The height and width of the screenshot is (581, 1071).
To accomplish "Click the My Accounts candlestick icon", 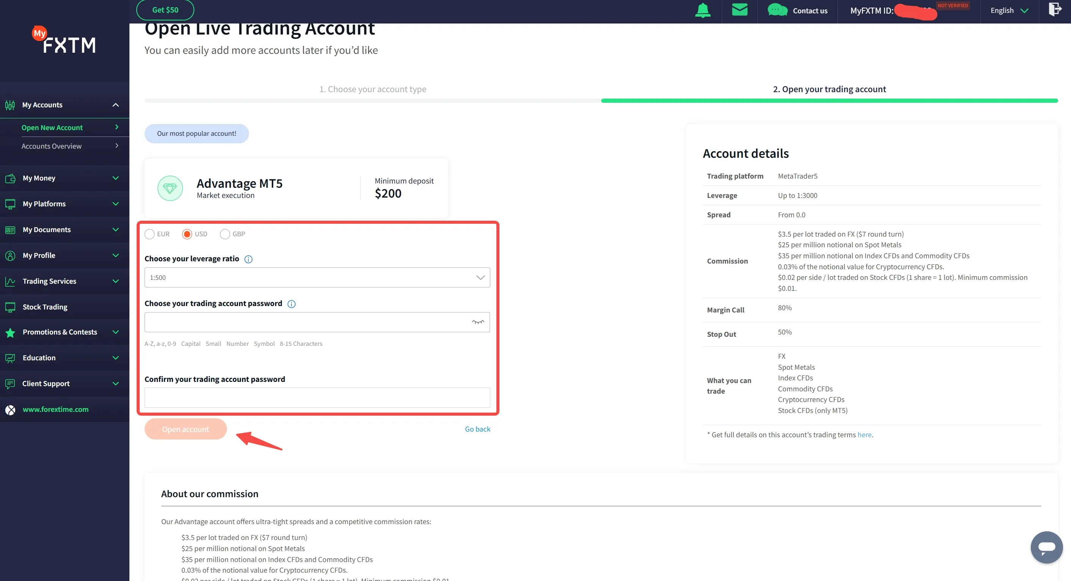I will pos(10,105).
